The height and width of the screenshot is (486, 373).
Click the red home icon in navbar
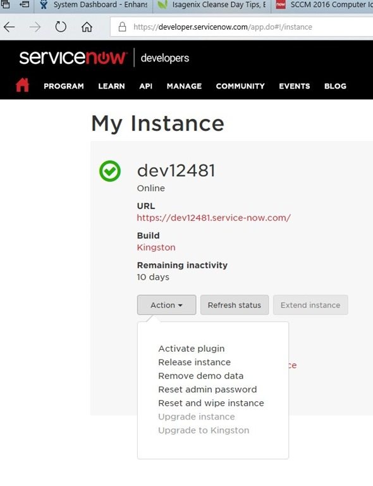pos(22,85)
